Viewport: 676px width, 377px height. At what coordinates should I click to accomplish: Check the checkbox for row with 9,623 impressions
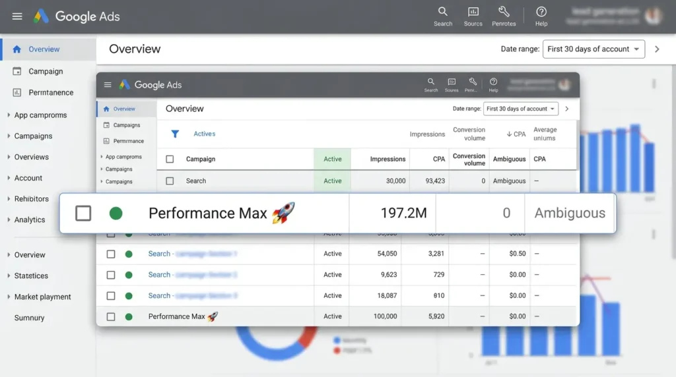(111, 275)
